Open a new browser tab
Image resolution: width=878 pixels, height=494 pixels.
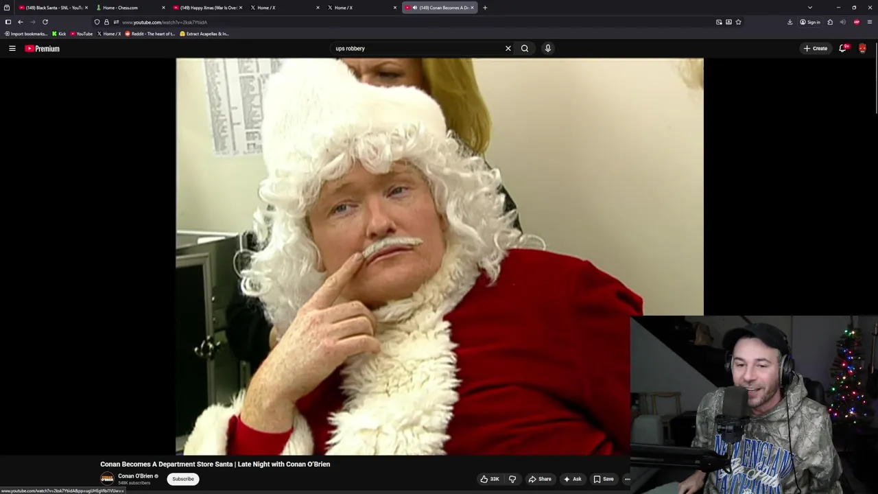[485, 8]
